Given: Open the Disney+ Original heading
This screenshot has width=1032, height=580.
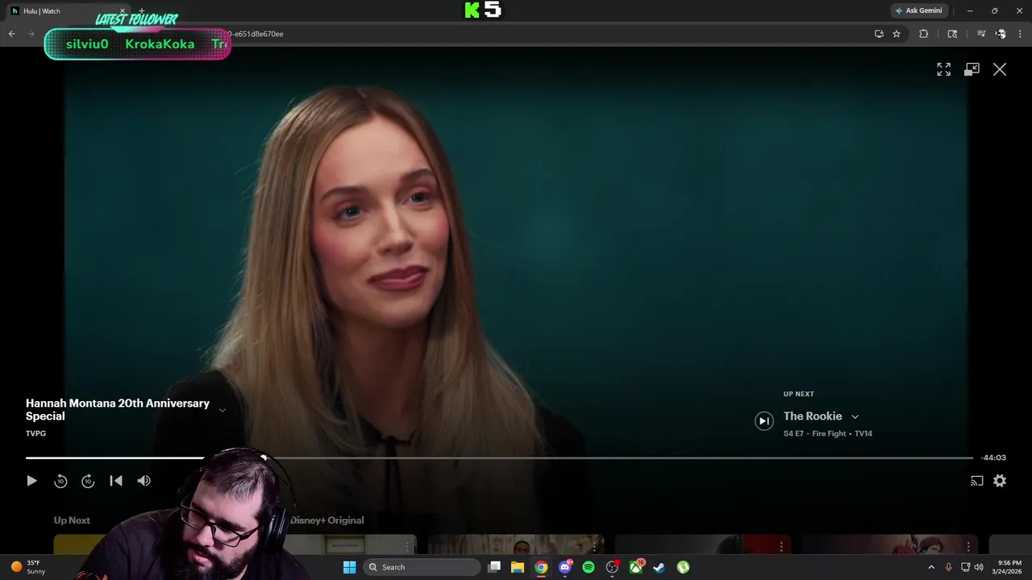Looking at the screenshot, I should pos(327,520).
